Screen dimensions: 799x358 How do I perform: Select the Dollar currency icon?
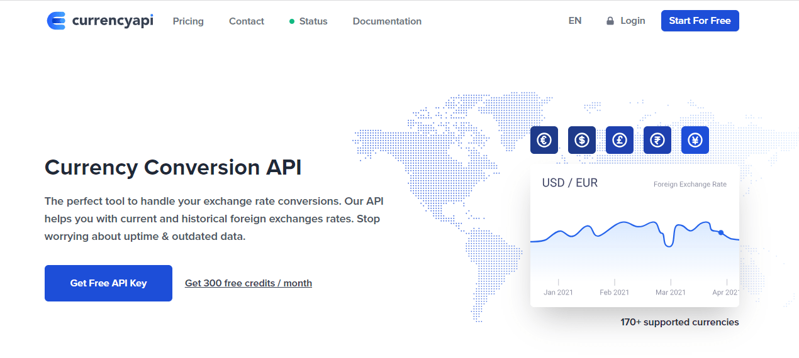(582, 140)
